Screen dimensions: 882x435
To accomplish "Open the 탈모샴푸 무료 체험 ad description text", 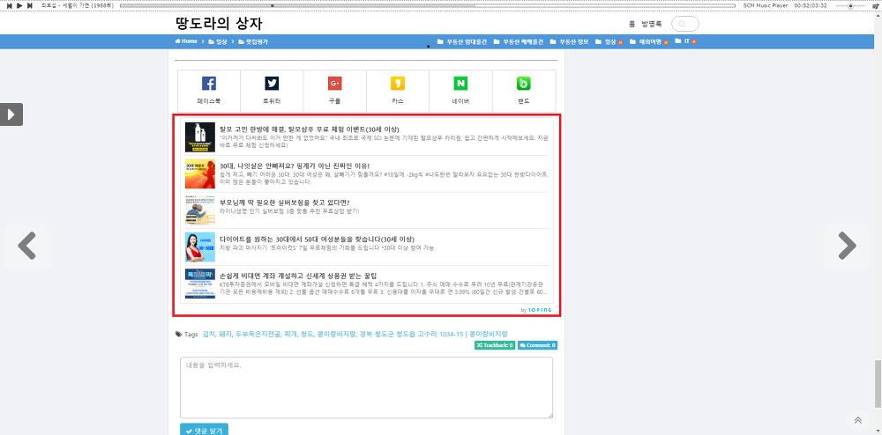I will [x=384, y=141].
